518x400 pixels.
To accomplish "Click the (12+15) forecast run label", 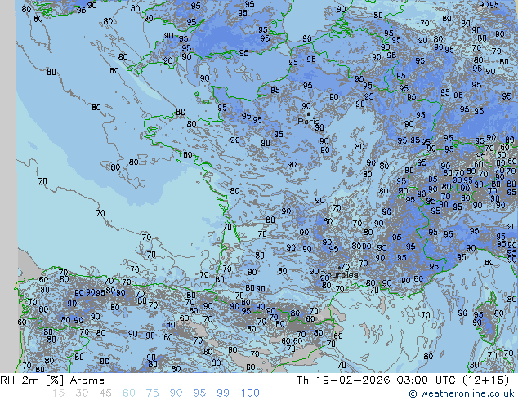I will pyautogui.click(x=485, y=380).
